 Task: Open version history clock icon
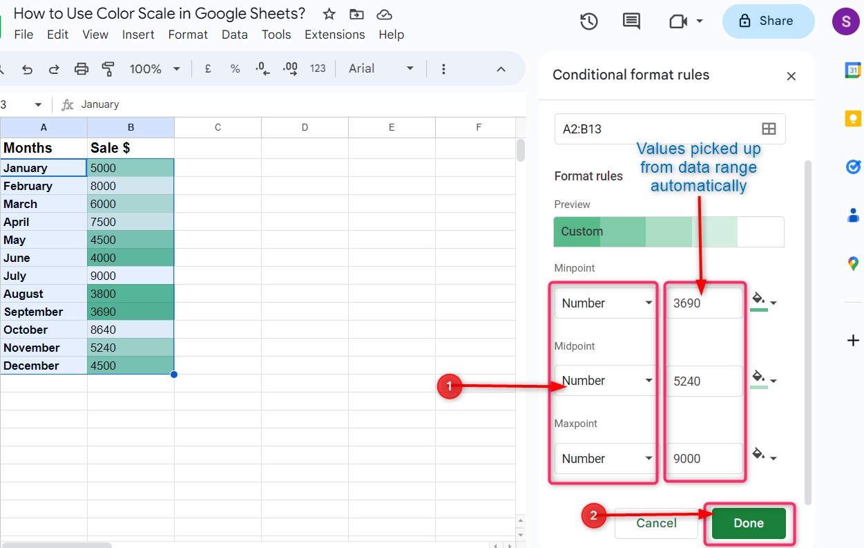(588, 21)
